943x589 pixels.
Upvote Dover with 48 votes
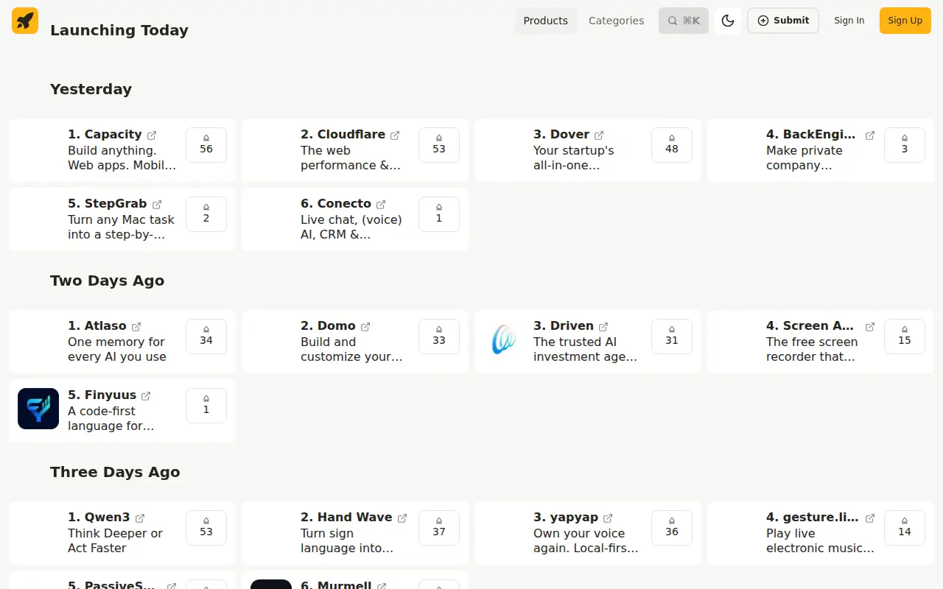pos(672,144)
